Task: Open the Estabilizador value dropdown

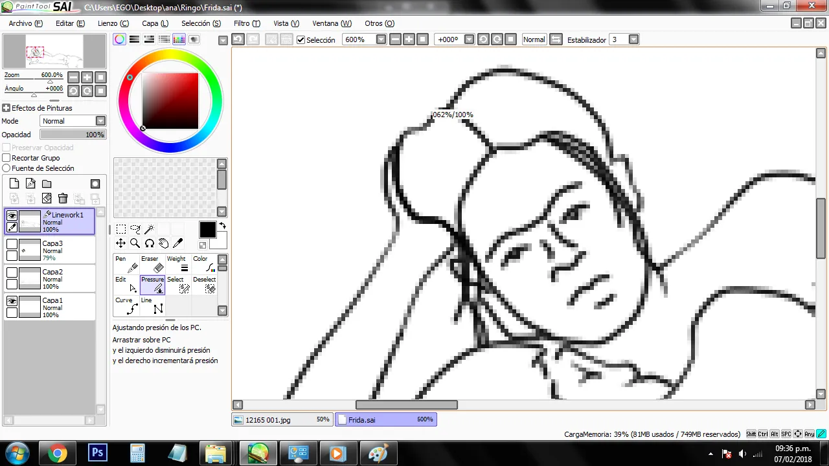Action: 634,39
